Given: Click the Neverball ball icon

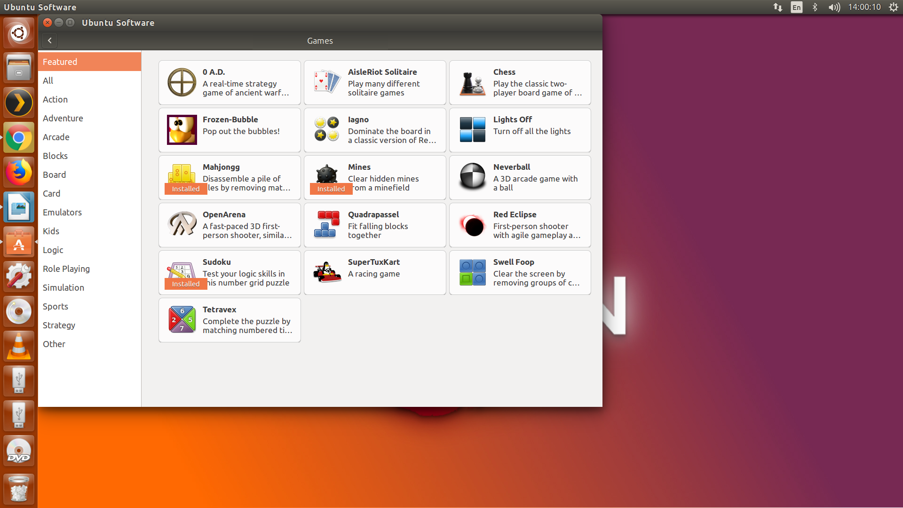Looking at the screenshot, I should (x=472, y=177).
